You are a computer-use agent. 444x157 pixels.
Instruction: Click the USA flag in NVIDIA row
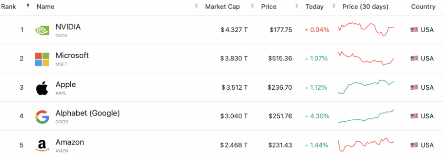point(414,30)
